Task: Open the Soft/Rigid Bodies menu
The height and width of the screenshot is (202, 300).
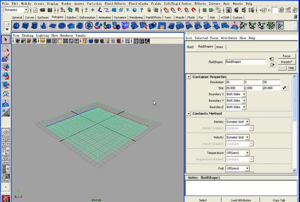Action: (x=177, y=4)
